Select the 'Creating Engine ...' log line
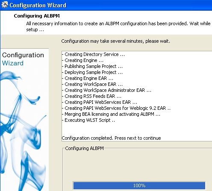 (x=82, y=60)
